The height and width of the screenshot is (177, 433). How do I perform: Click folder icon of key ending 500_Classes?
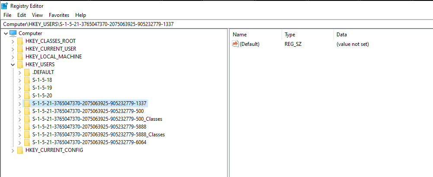[27, 119]
